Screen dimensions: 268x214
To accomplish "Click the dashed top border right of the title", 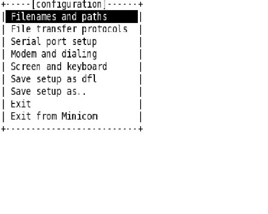I will coord(122,5).
